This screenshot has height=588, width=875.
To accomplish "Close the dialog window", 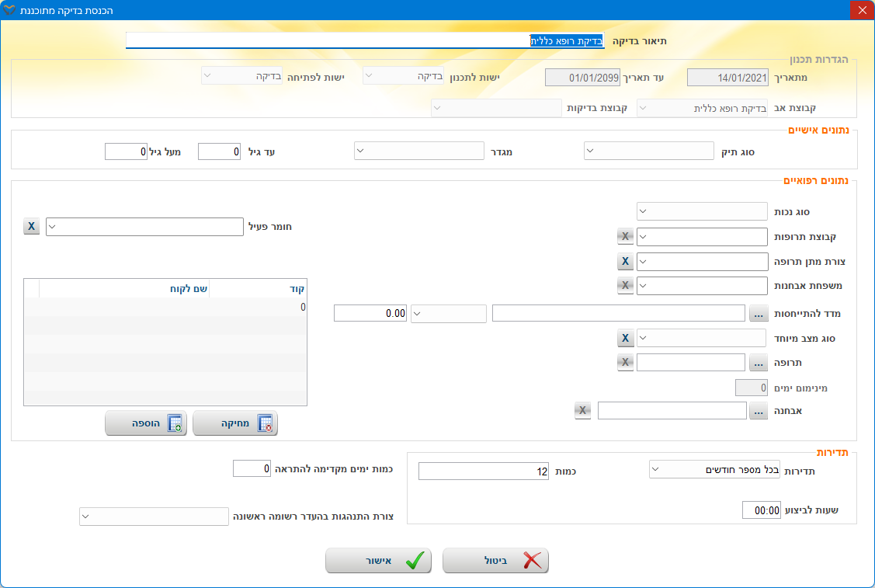I will click(x=862, y=10).
